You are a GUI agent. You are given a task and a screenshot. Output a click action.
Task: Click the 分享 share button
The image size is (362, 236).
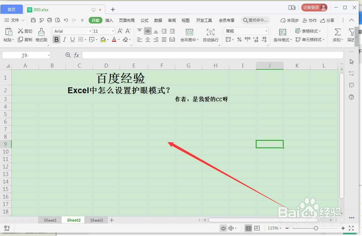tap(327, 20)
